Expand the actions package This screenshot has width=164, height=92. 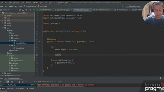pos(10,36)
